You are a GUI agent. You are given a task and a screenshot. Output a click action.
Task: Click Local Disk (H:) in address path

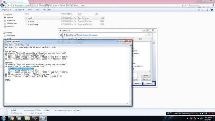(x=31, y=5)
